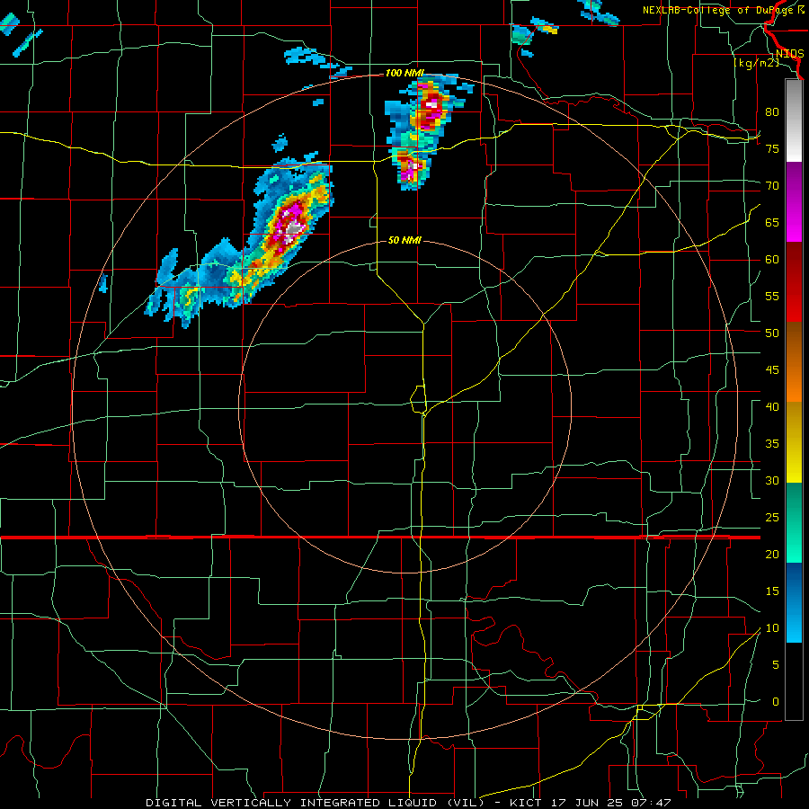This screenshot has width=809, height=809.
Task: Select the 80 value on the legend
Action: click(x=772, y=112)
